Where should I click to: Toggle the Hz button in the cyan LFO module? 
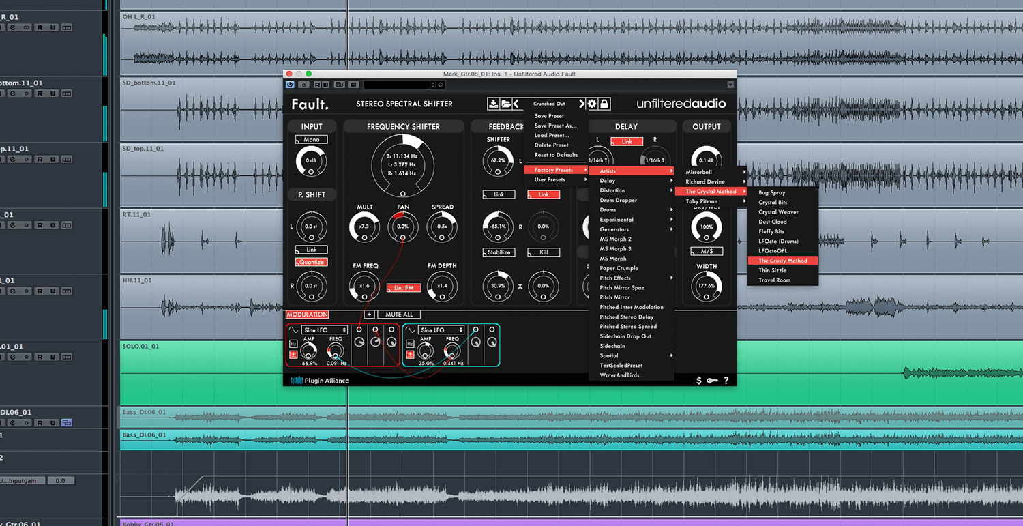pos(411,344)
